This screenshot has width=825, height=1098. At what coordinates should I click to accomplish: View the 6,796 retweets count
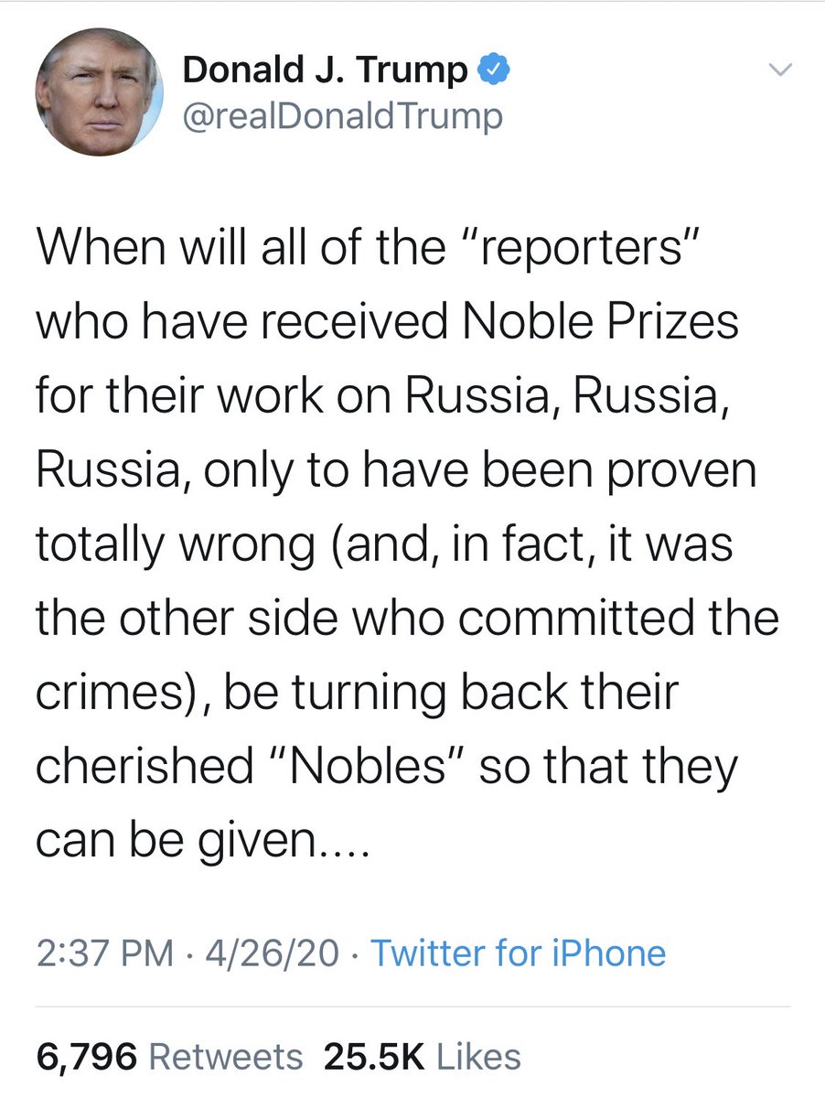pyautogui.click(x=87, y=1057)
